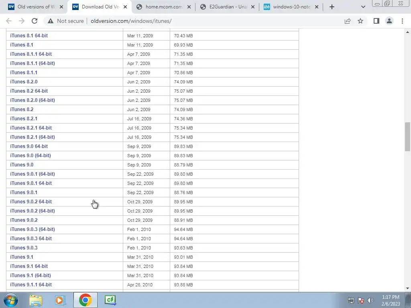The image size is (411, 308).
Task: Close the home.mcom.com tab
Action: [x=189, y=7]
